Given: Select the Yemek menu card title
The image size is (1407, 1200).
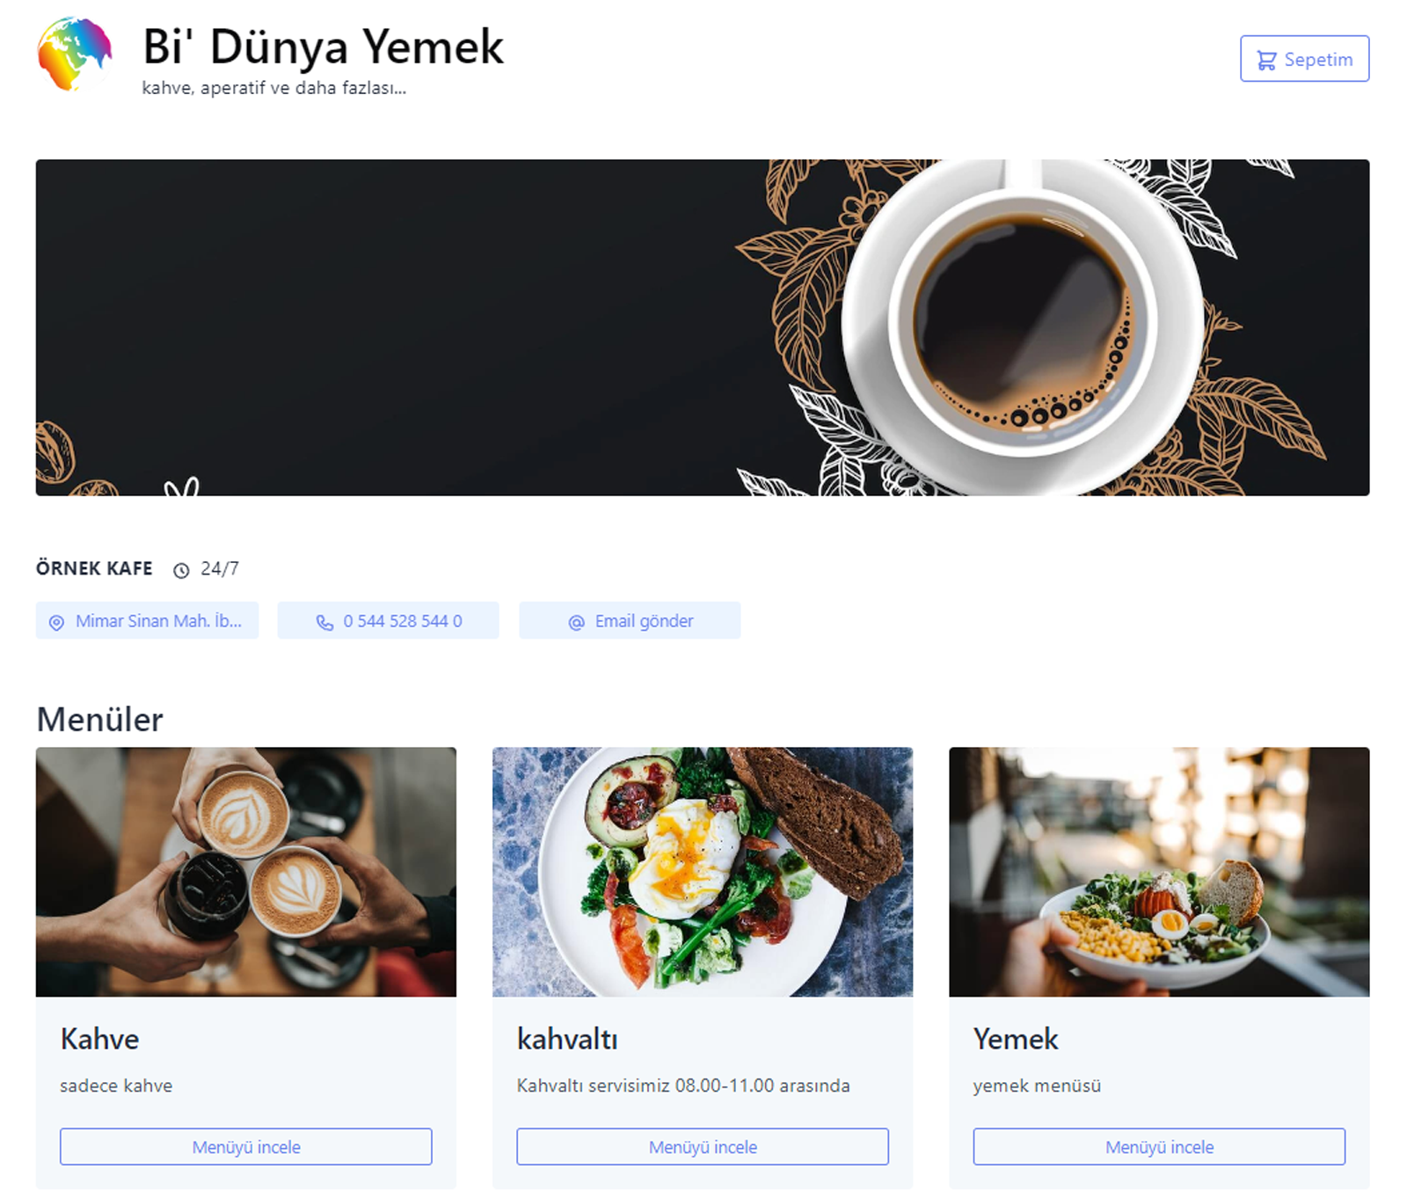Looking at the screenshot, I should [x=1016, y=1039].
